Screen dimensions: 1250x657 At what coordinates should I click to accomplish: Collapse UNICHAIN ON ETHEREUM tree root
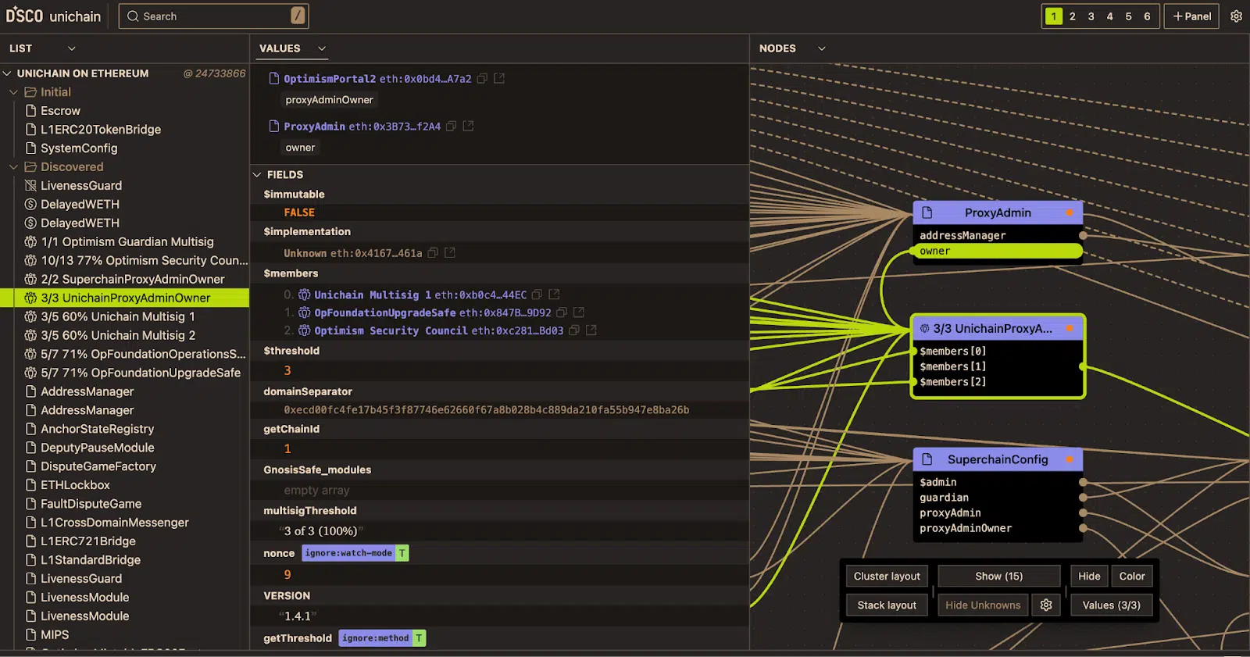click(7, 73)
